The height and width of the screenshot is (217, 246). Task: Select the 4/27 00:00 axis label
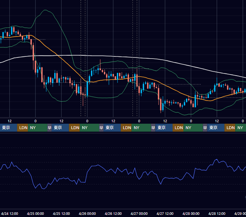point(139,213)
